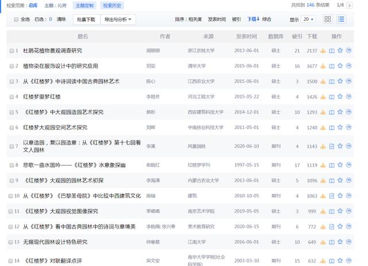Click the 批量下载 button
The width and height of the screenshot is (368, 266).
86,19
